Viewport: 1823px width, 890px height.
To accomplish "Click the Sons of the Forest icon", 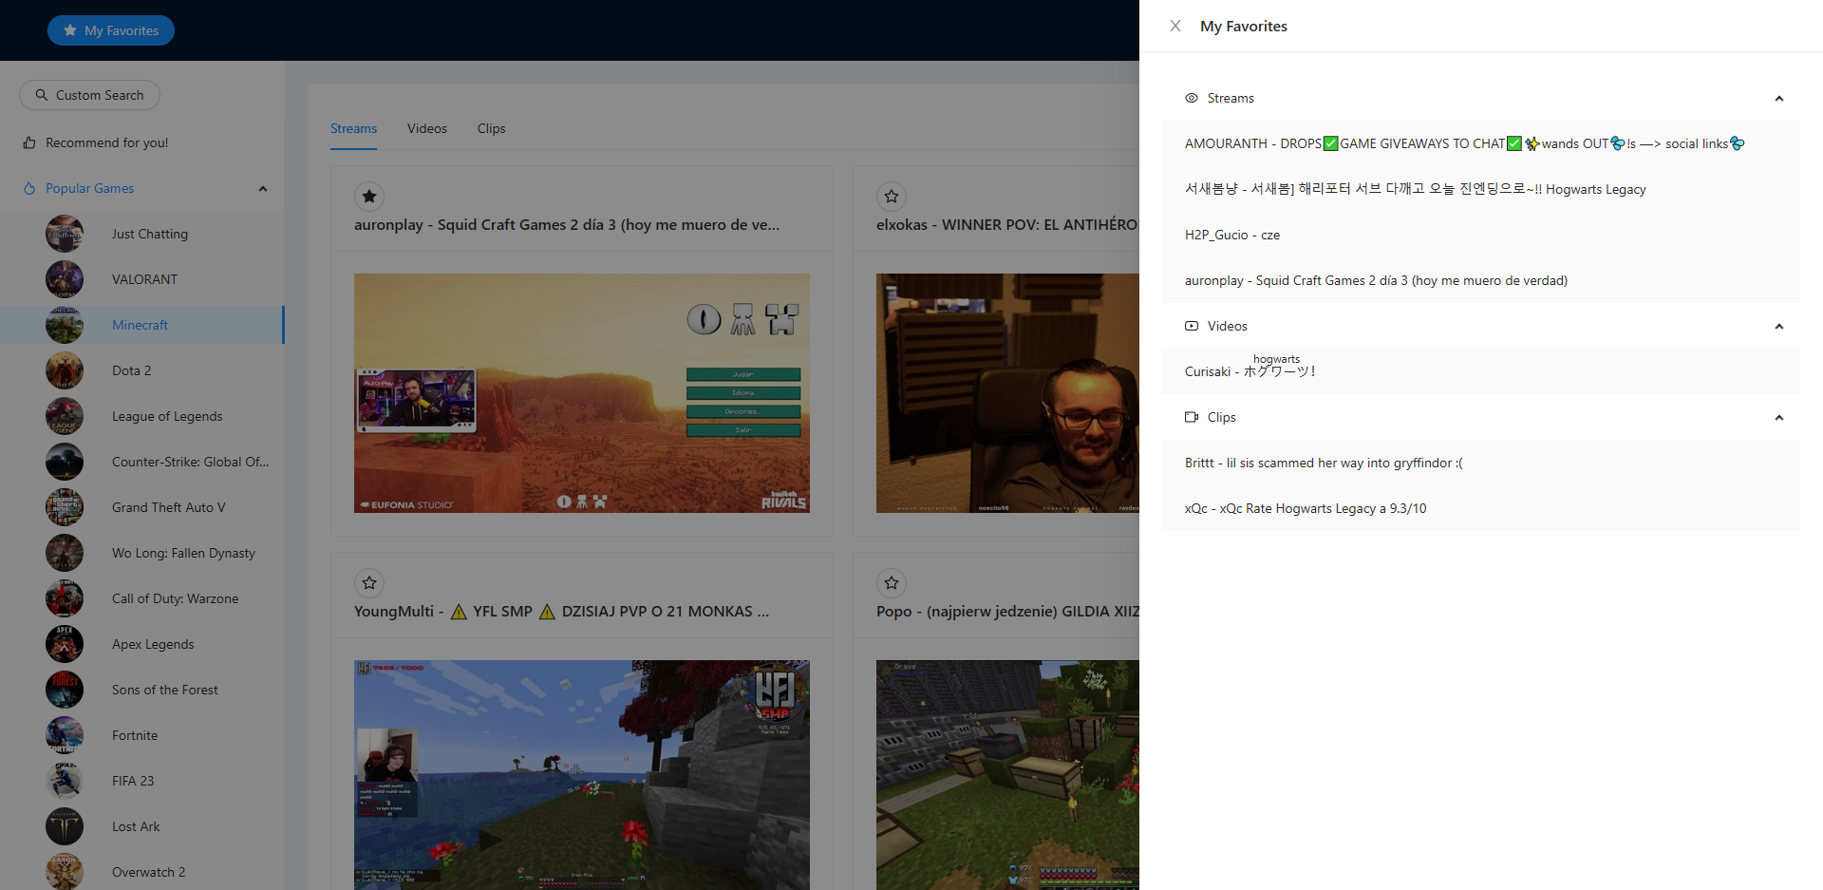I will click(x=65, y=690).
